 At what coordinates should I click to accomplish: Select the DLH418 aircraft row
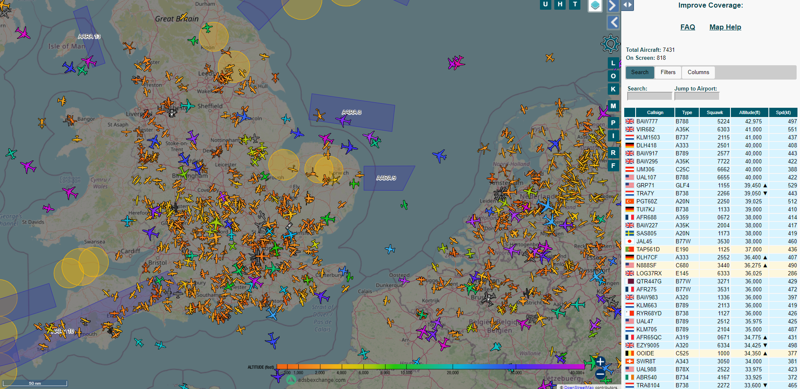(x=711, y=145)
